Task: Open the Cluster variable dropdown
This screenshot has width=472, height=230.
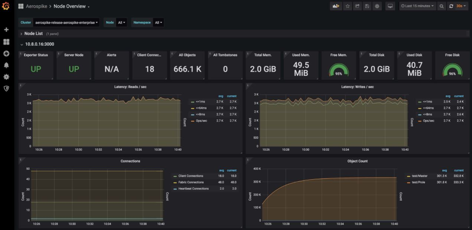Action: pyautogui.click(x=66, y=22)
